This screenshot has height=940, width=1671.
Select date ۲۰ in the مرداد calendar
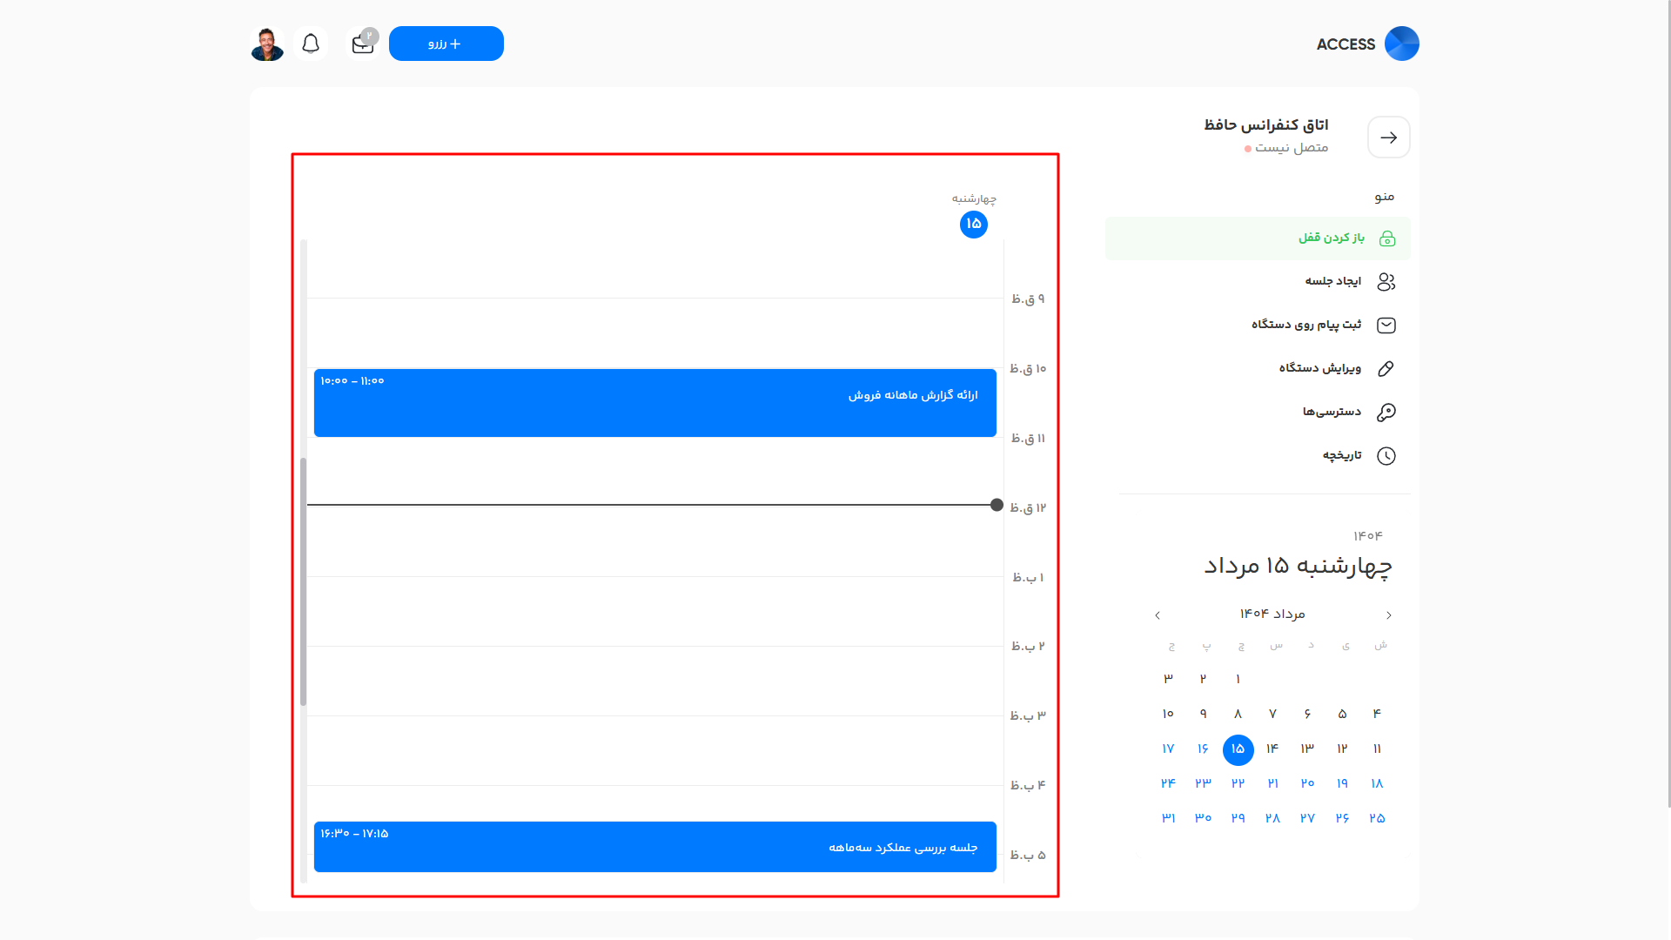pyautogui.click(x=1307, y=783)
